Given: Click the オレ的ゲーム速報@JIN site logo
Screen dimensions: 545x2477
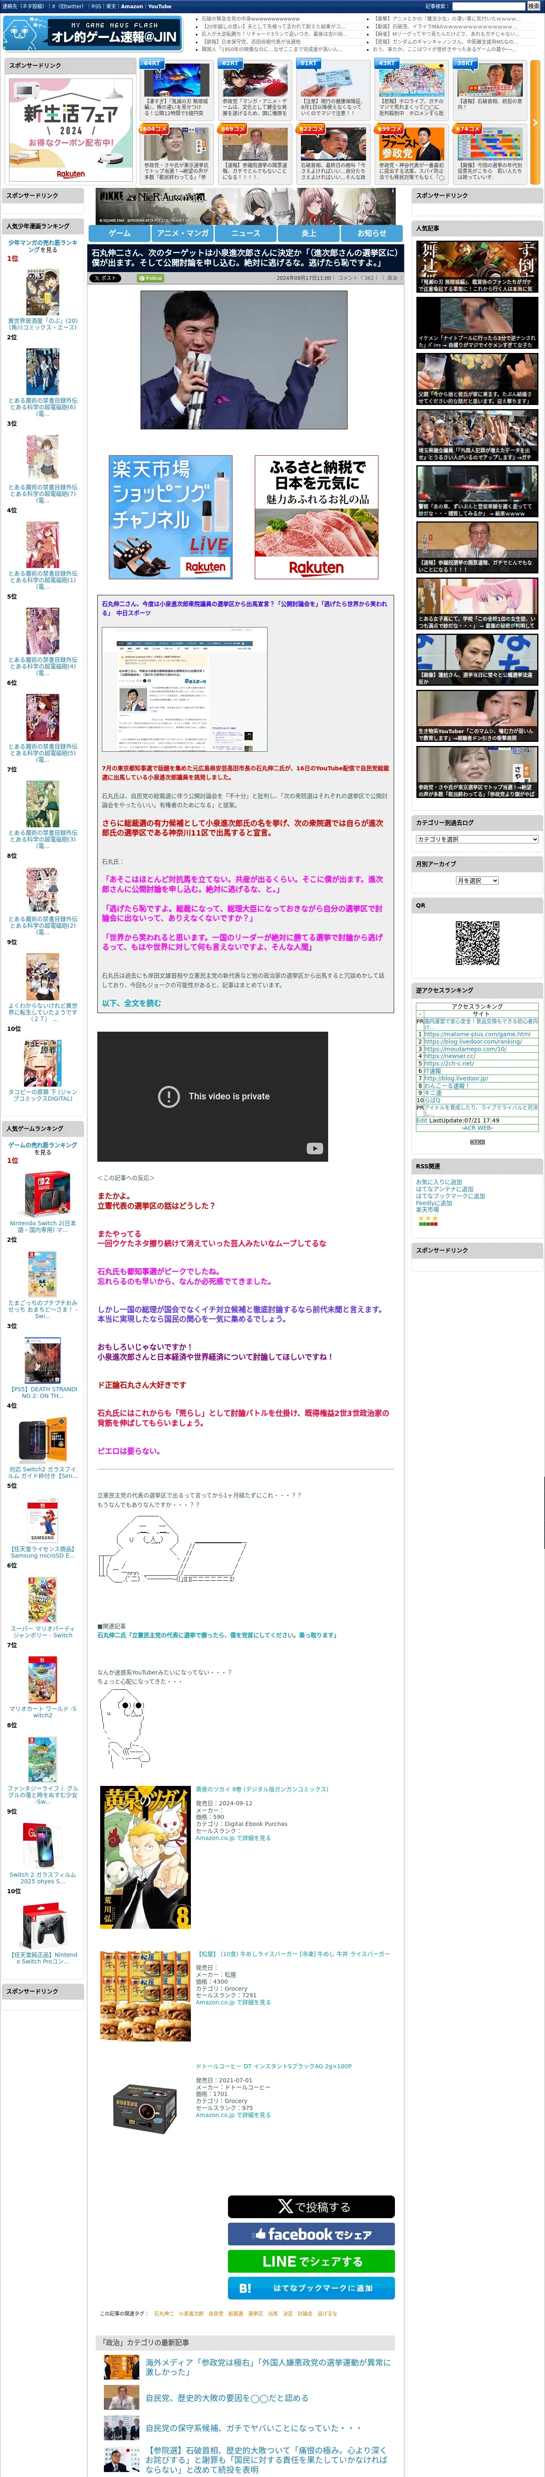Looking at the screenshot, I should [92, 33].
